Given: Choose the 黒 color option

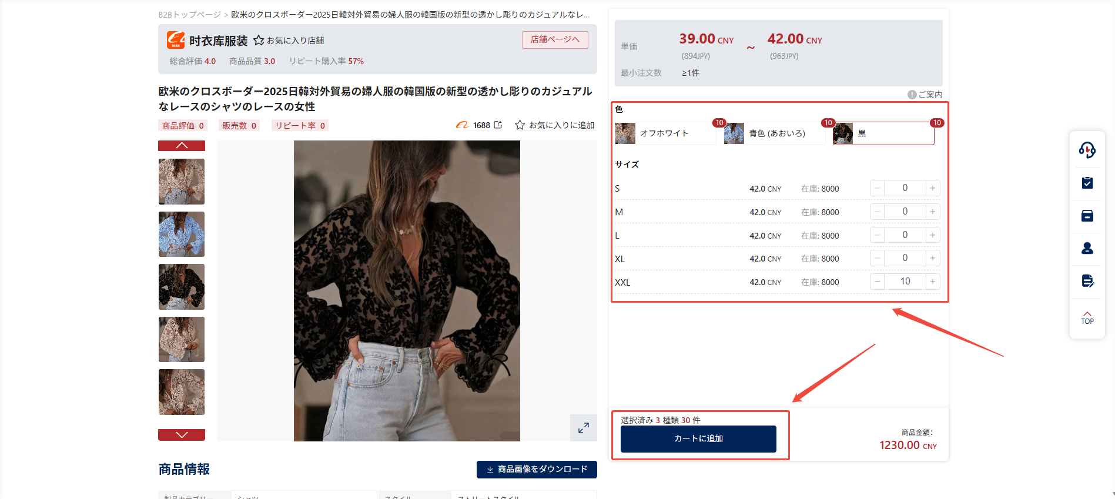Looking at the screenshot, I should click(883, 133).
